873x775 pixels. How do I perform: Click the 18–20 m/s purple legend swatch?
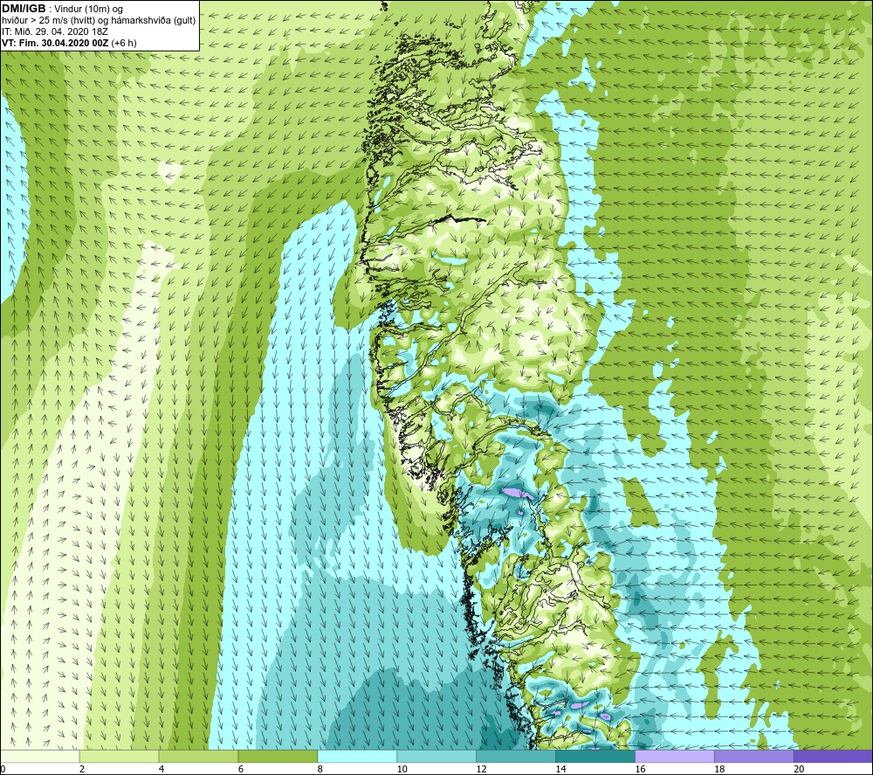pyautogui.click(x=754, y=756)
